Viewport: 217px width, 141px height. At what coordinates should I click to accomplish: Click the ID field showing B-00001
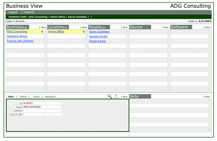pos(42,103)
